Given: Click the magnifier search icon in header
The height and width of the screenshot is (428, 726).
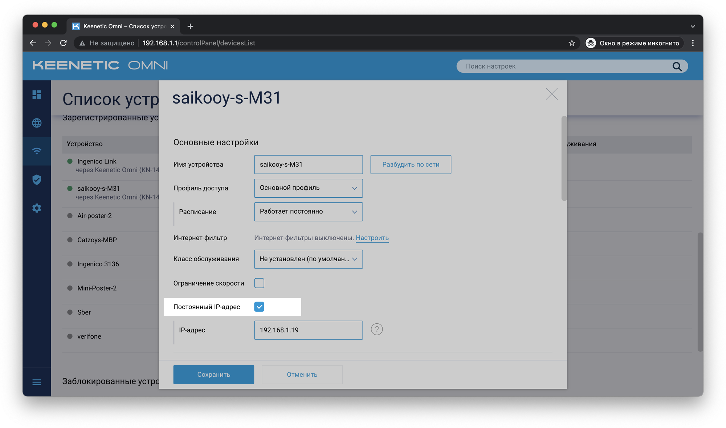Looking at the screenshot, I should (677, 66).
